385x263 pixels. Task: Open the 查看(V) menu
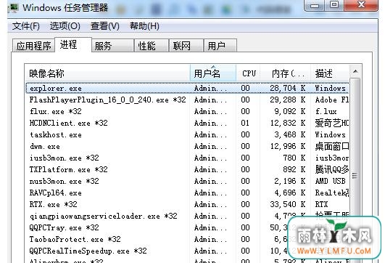(105, 26)
